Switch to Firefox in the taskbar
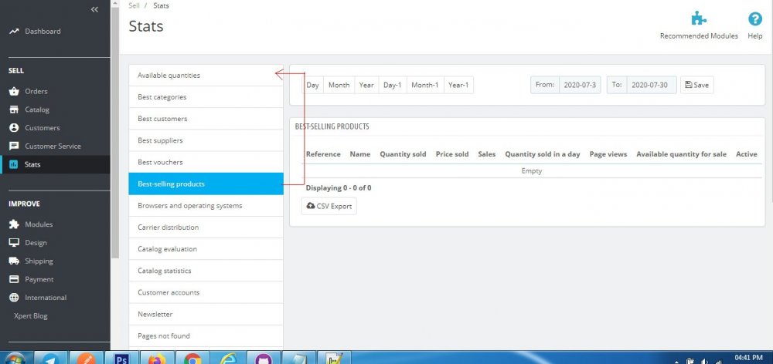The image size is (773, 364). 157,358
